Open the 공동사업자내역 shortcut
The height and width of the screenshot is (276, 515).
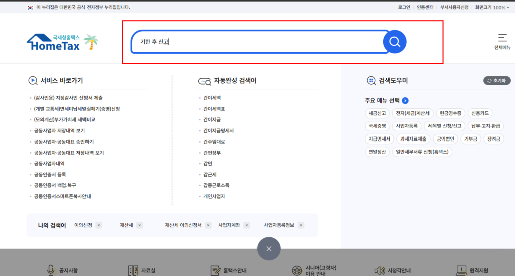pyautogui.click(x=49, y=163)
